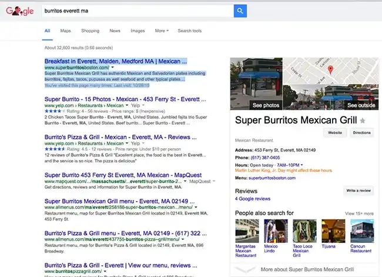
Task: Open Breakfast in Everett, Malden, Medford result
Action: point(116,61)
